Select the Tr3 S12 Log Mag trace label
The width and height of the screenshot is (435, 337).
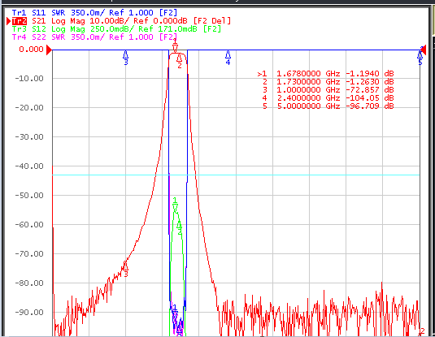[116, 28]
